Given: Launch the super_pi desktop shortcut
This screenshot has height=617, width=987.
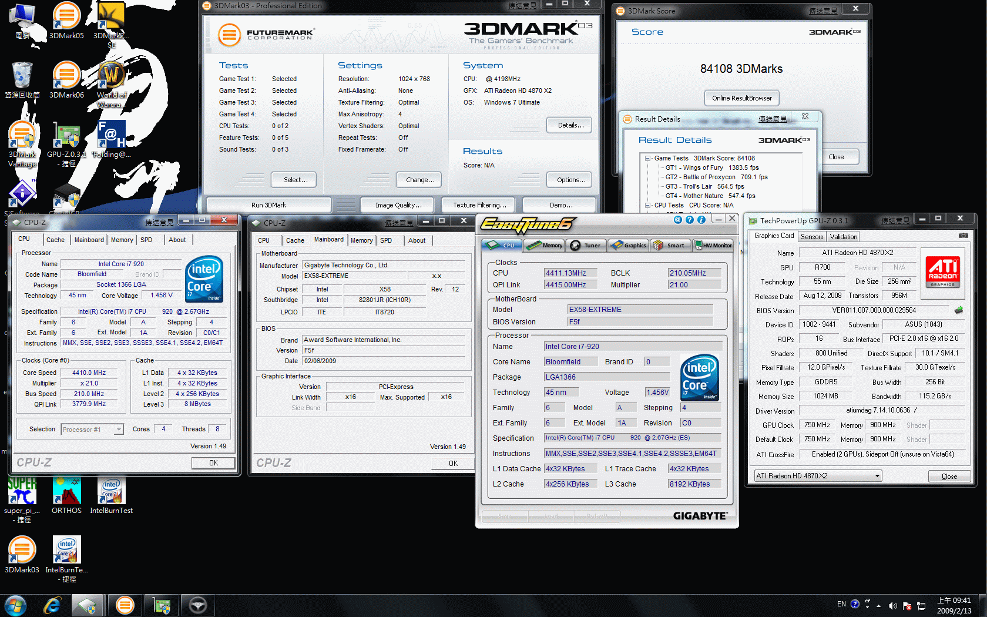Looking at the screenshot, I should tap(22, 501).
